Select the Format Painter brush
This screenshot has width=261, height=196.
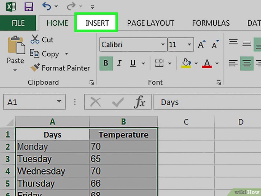click(x=35, y=68)
